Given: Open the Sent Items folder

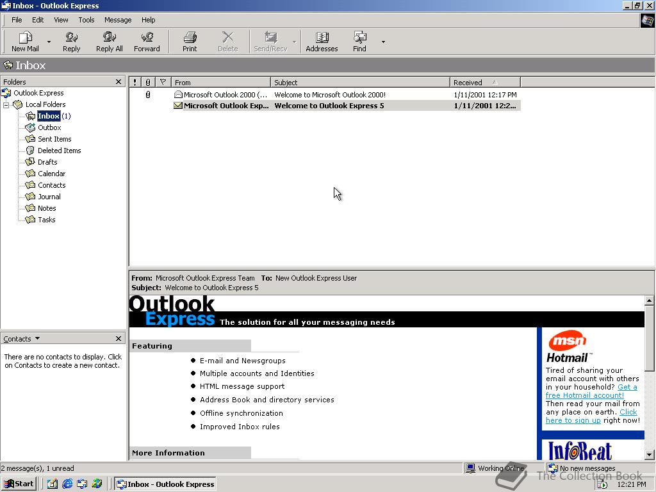Looking at the screenshot, I should [54, 139].
